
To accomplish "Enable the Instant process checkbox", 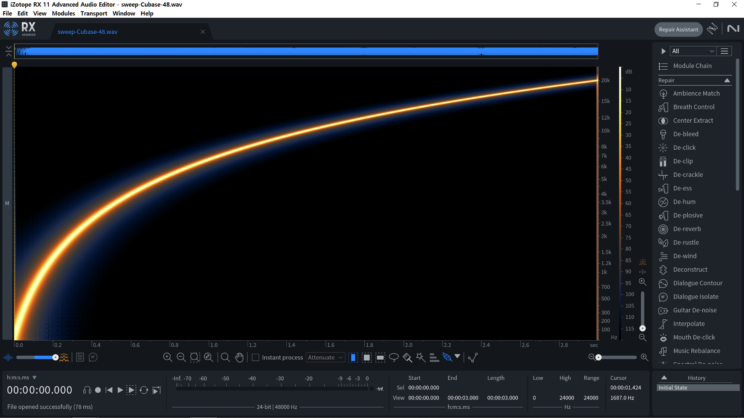I will click(255, 357).
